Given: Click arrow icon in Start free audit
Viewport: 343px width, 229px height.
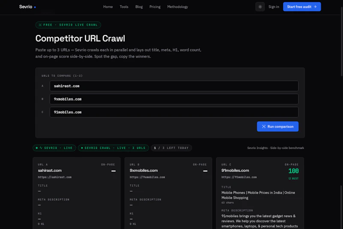Looking at the screenshot, I should click(315, 7).
